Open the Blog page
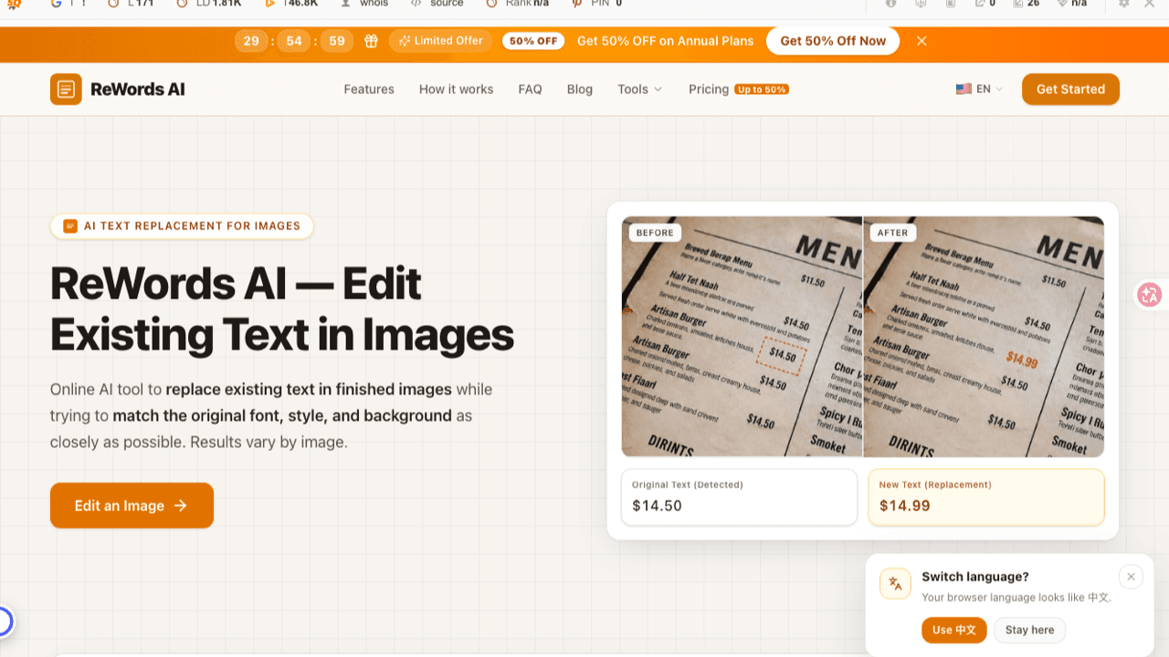Image resolution: width=1169 pixels, height=657 pixels. click(x=580, y=89)
